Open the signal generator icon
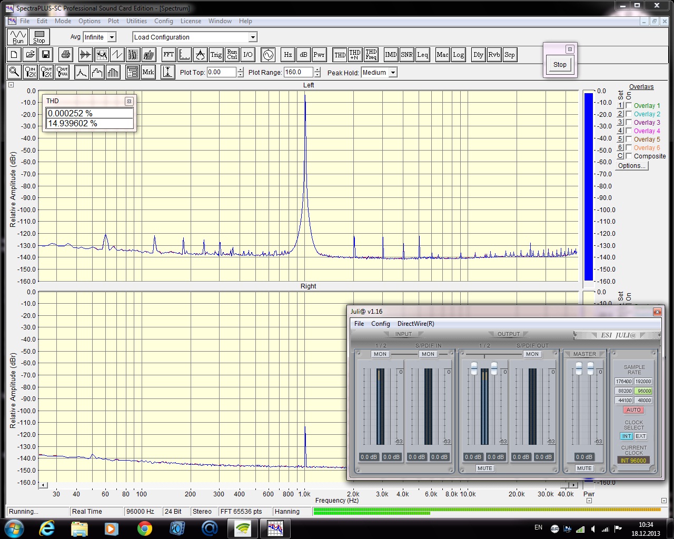This screenshot has width=674, height=539. 268,55
